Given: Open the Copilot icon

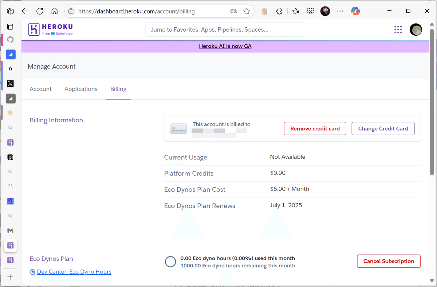Looking at the screenshot, I should click(x=355, y=11).
